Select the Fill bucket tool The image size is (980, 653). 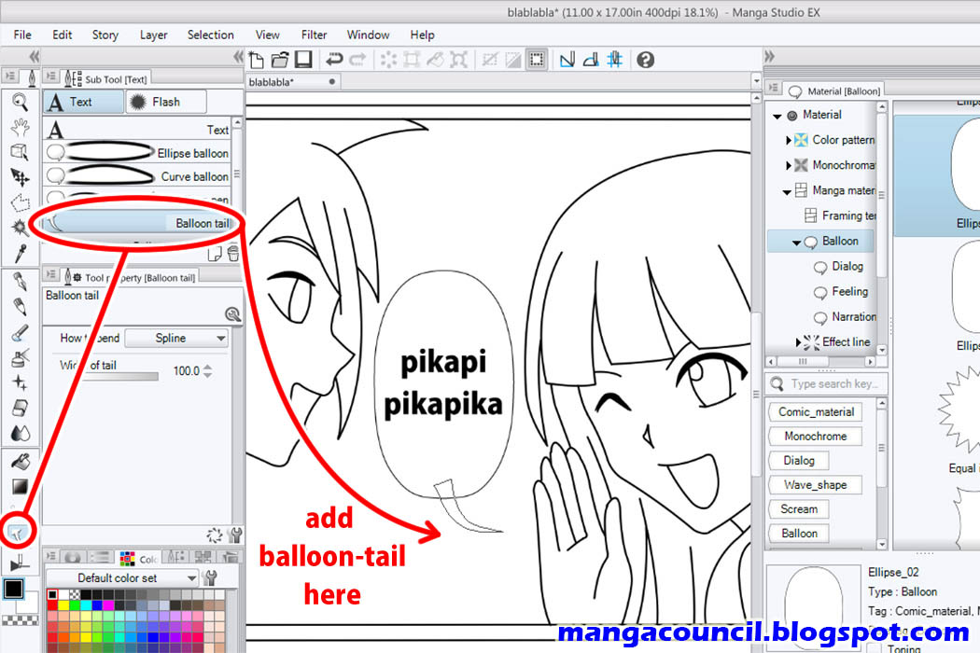pos(20,462)
